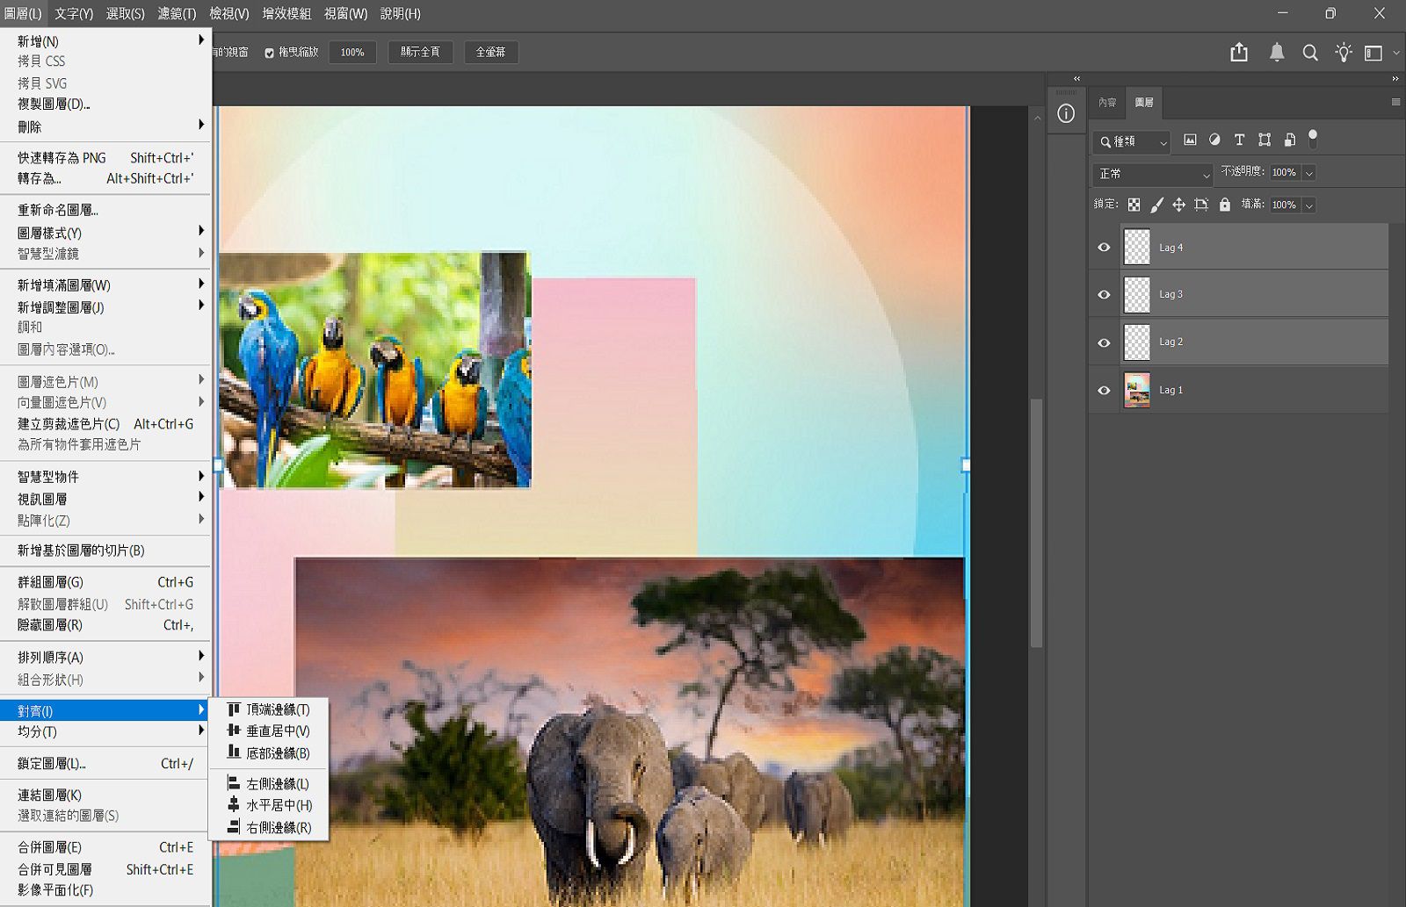Lock transparent pixels with checkerboard icon
The image size is (1406, 907).
(x=1134, y=205)
